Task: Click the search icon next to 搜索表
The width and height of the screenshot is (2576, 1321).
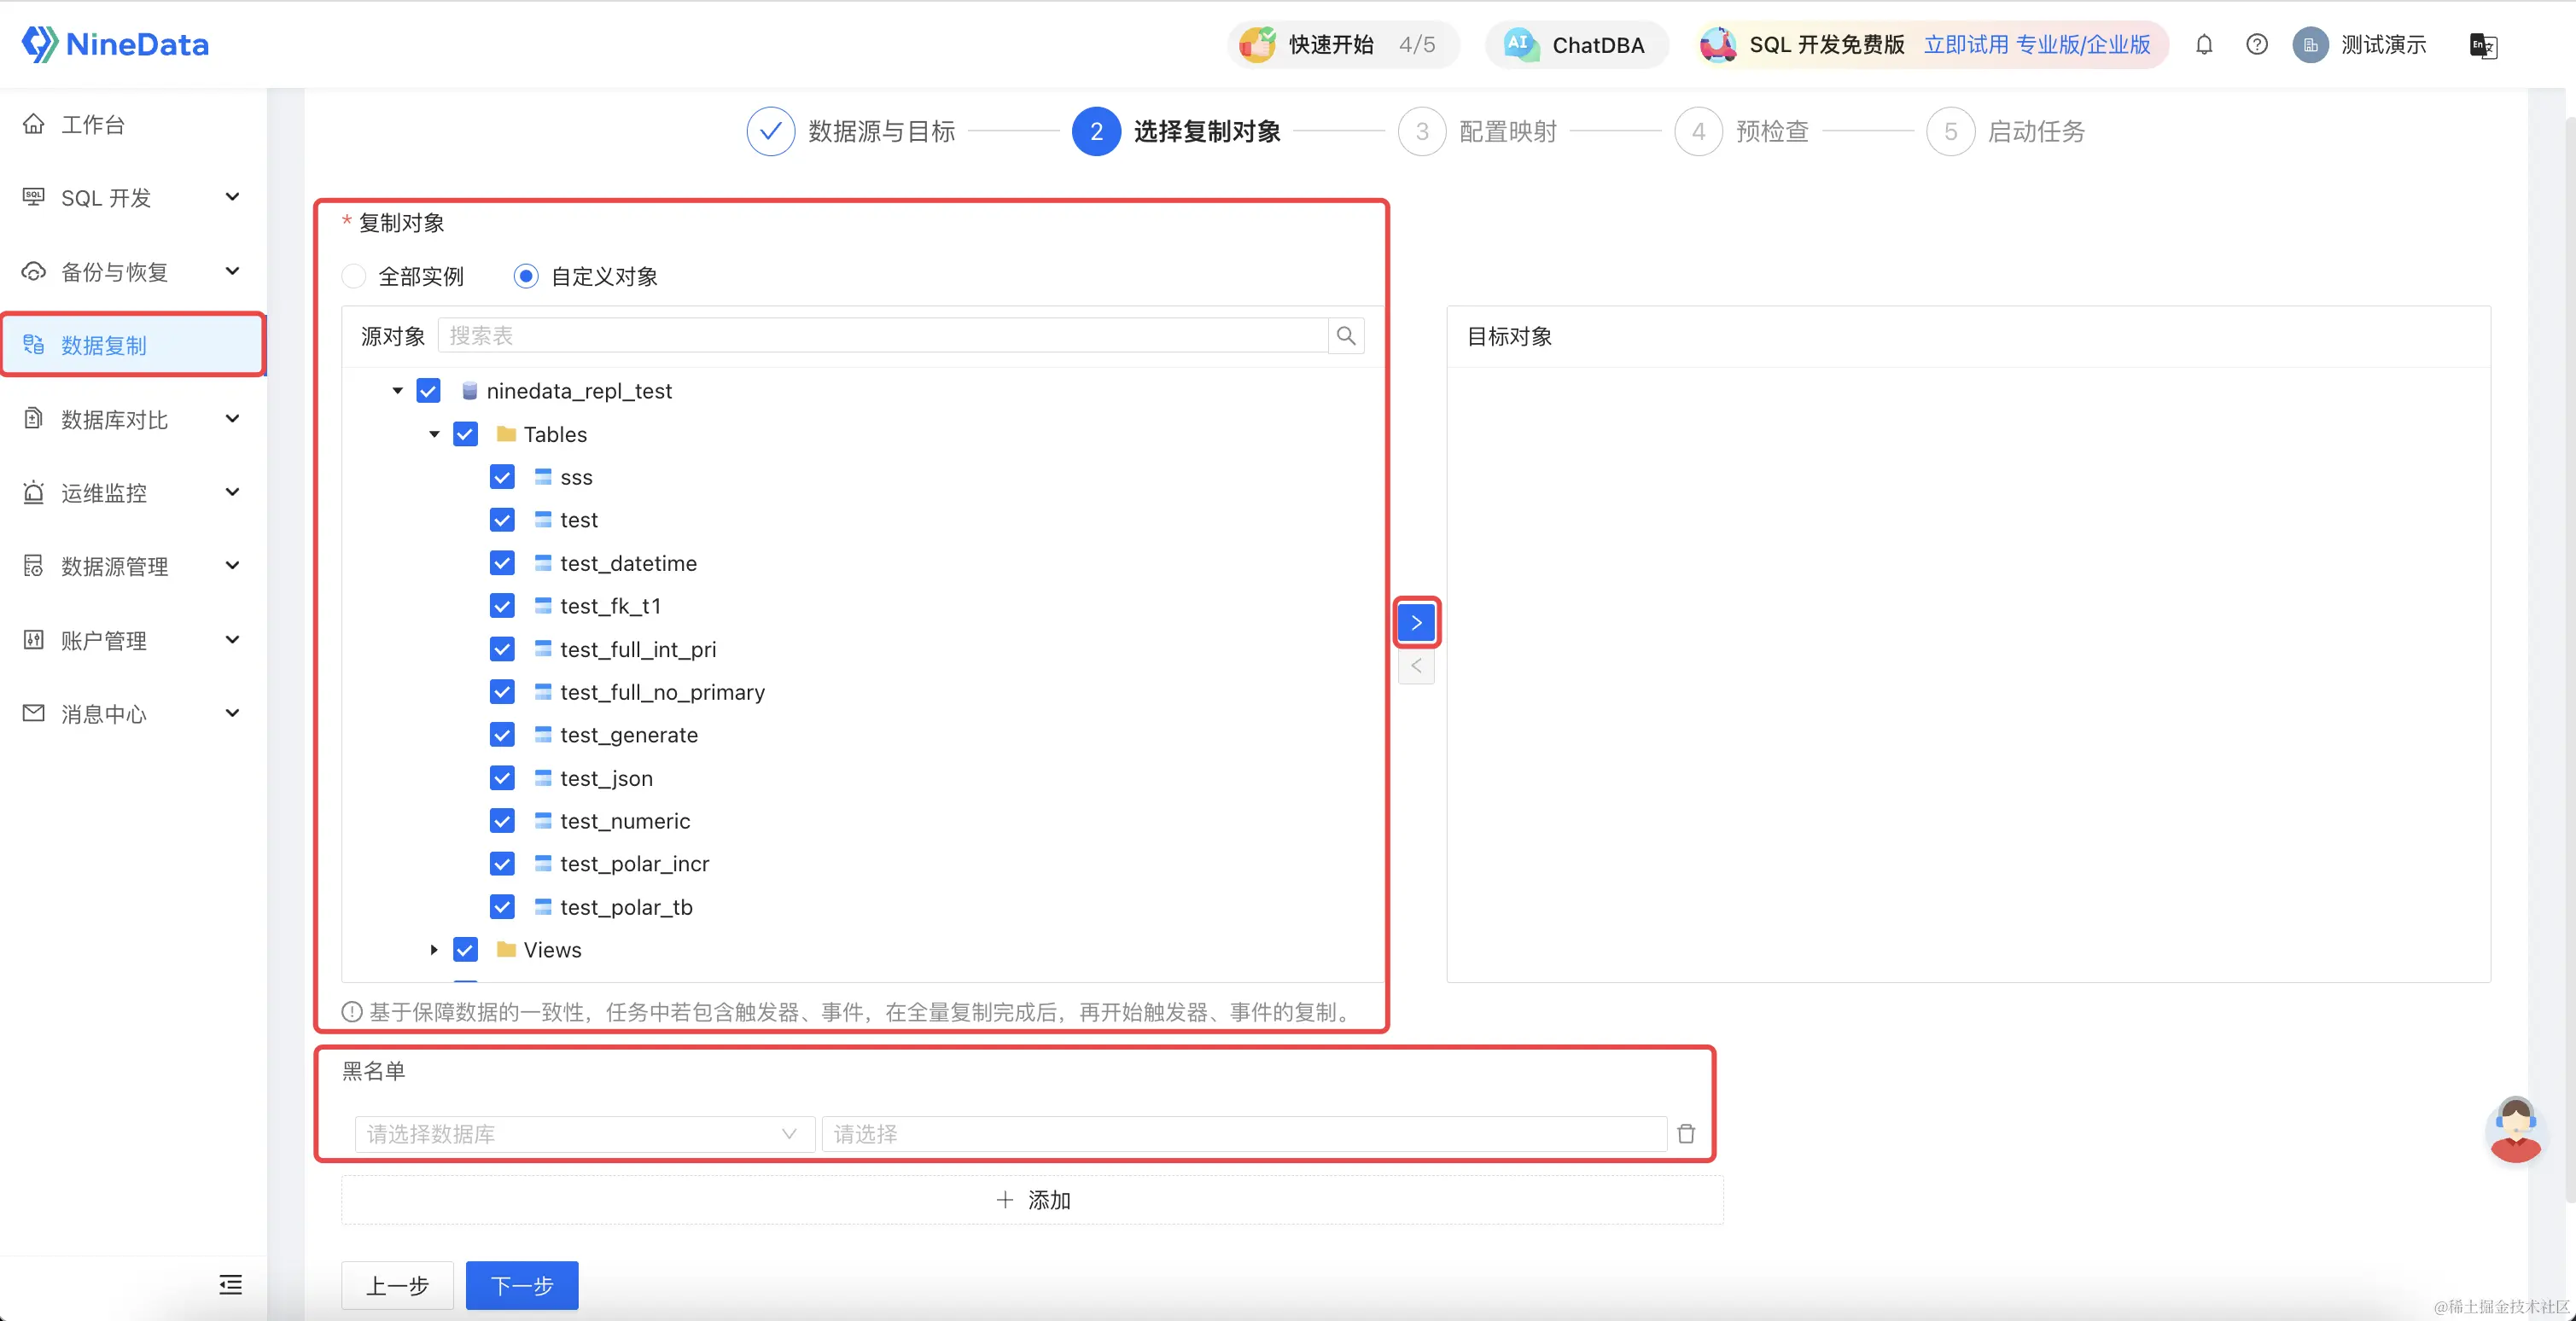Action: coord(1345,336)
